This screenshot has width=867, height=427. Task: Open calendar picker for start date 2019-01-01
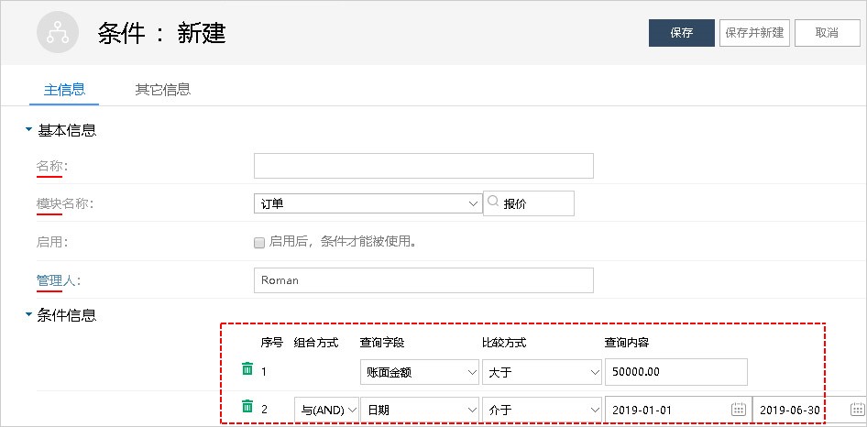click(x=738, y=410)
